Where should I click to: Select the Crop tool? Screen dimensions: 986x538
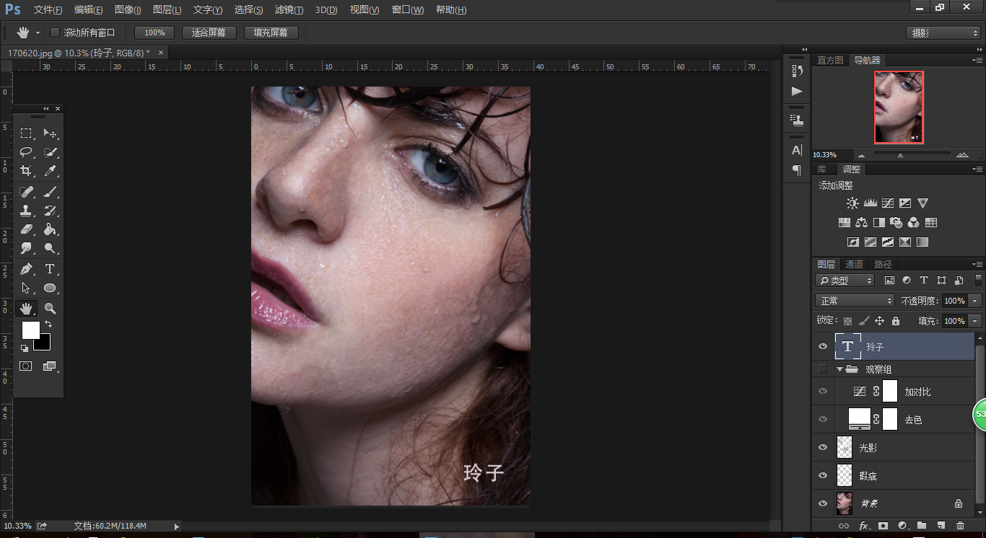coord(26,171)
